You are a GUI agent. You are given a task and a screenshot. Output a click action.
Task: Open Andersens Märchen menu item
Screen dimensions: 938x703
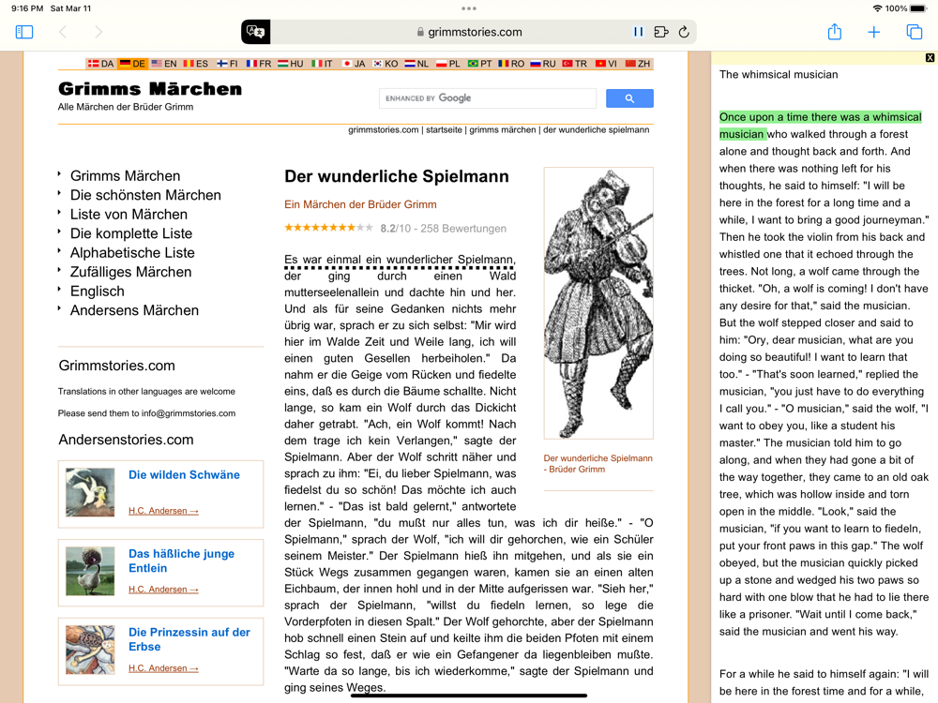pos(134,310)
